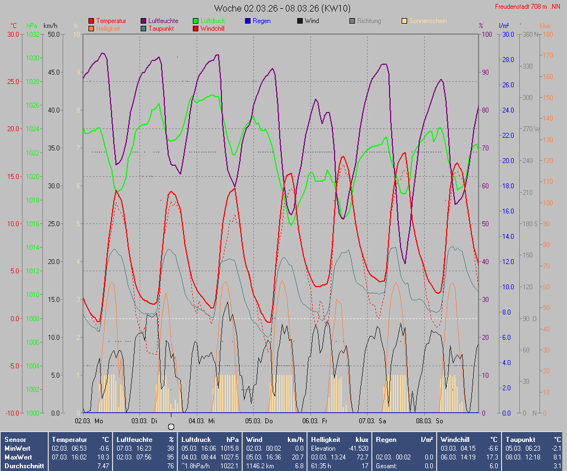Click the chart title Woche 02.03.26 - 08.03.26
This screenshot has height=471, width=567.
tap(282, 8)
